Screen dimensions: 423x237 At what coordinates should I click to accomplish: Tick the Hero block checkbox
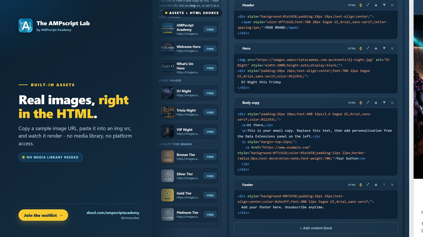[x=239, y=48]
